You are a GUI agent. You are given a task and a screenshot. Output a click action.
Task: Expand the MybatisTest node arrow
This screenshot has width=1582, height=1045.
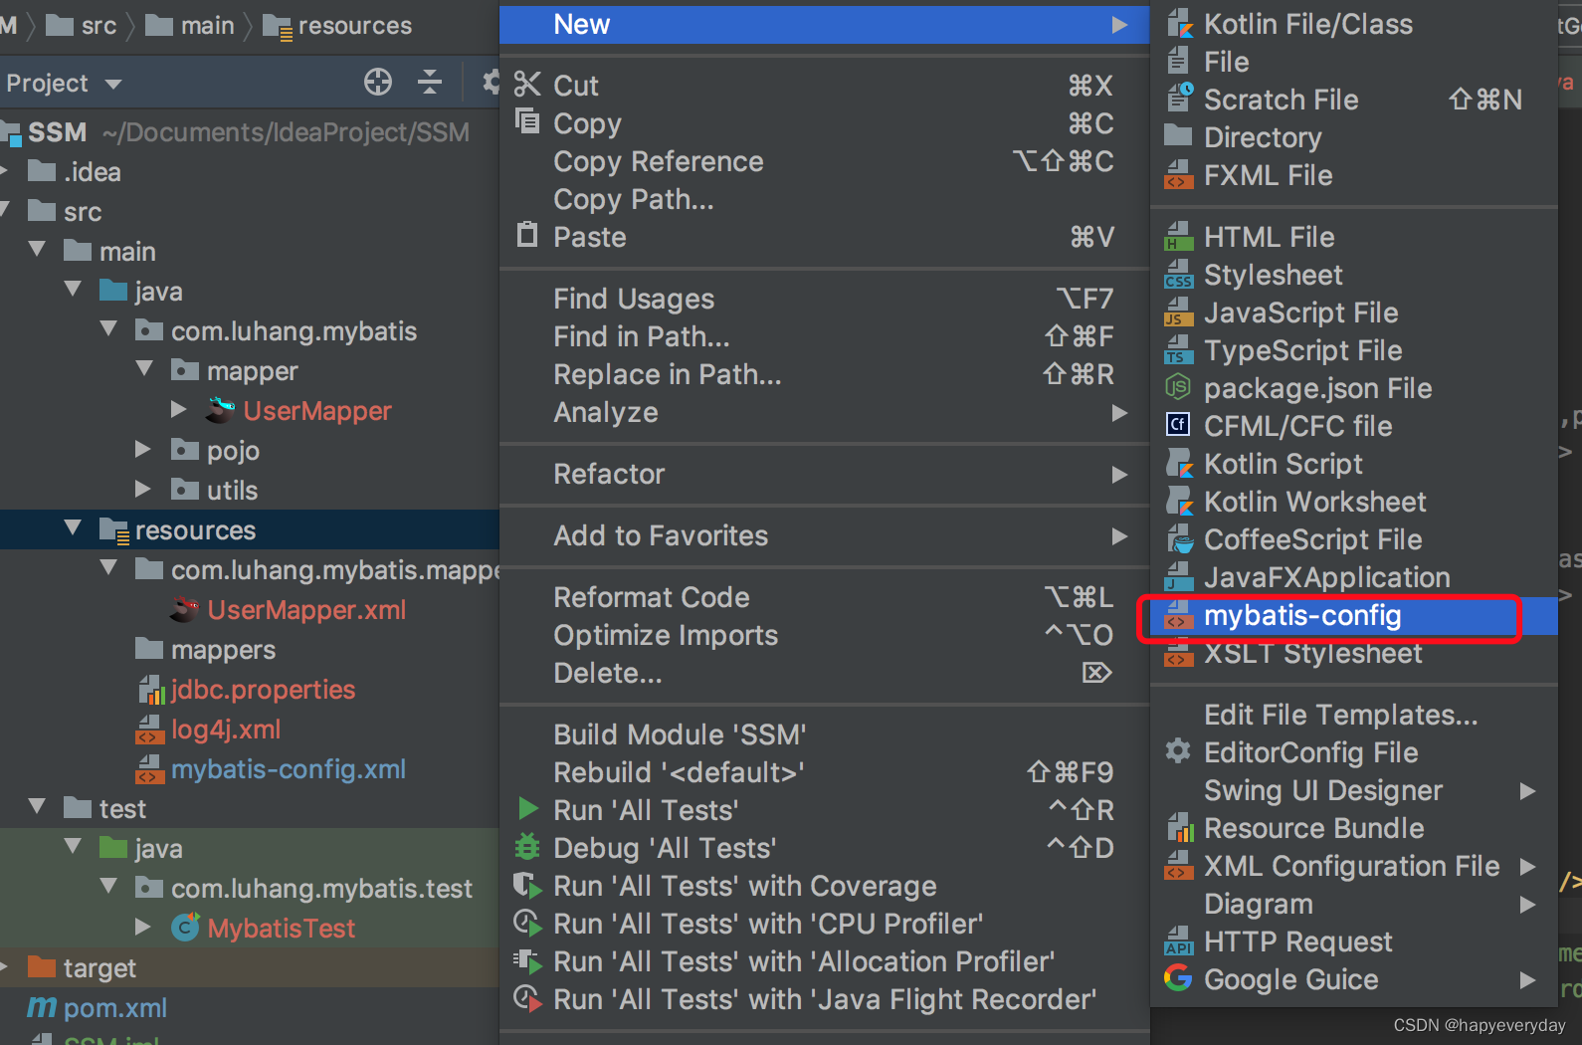click(143, 927)
